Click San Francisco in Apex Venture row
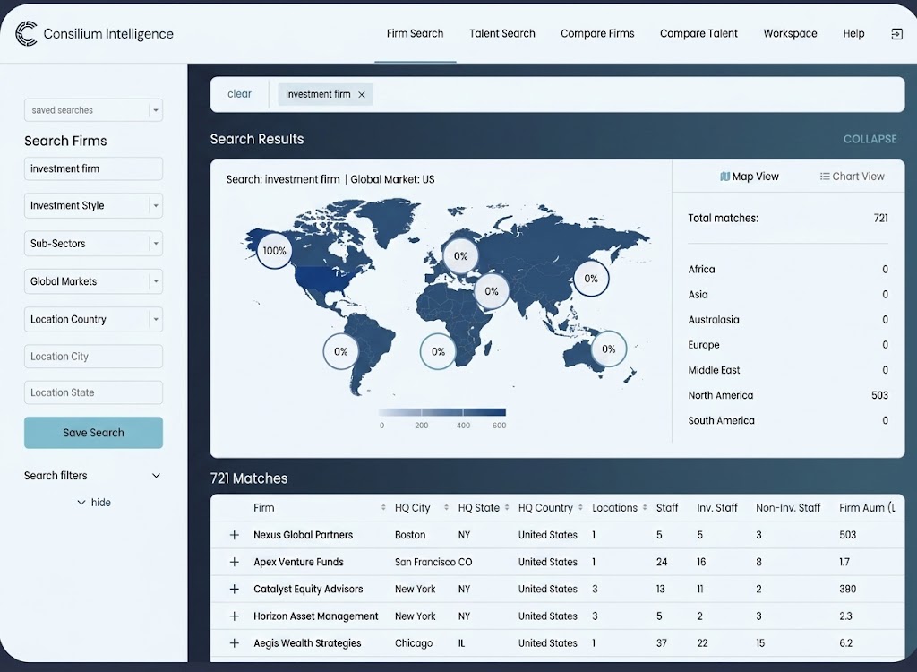The height and width of the screenshot is (672, 917). 424,562
